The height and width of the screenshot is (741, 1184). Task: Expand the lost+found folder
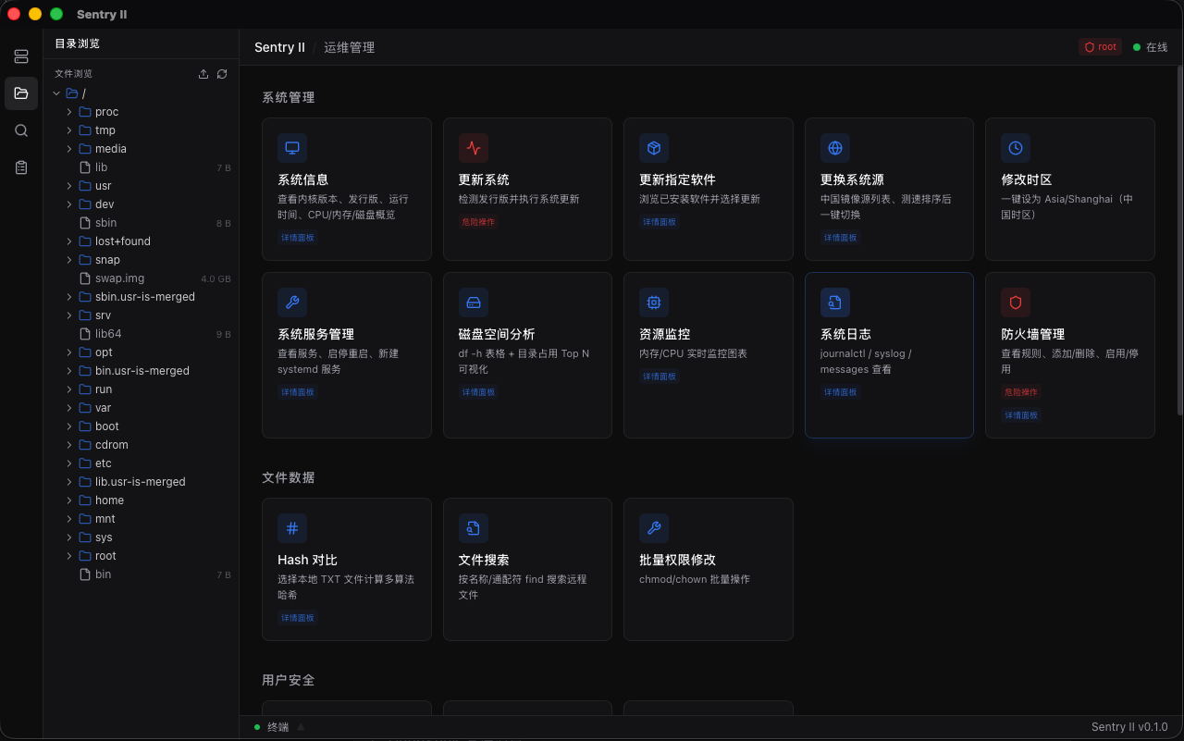(x=69, y=241)
